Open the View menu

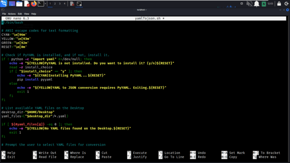tap(26, 14)
